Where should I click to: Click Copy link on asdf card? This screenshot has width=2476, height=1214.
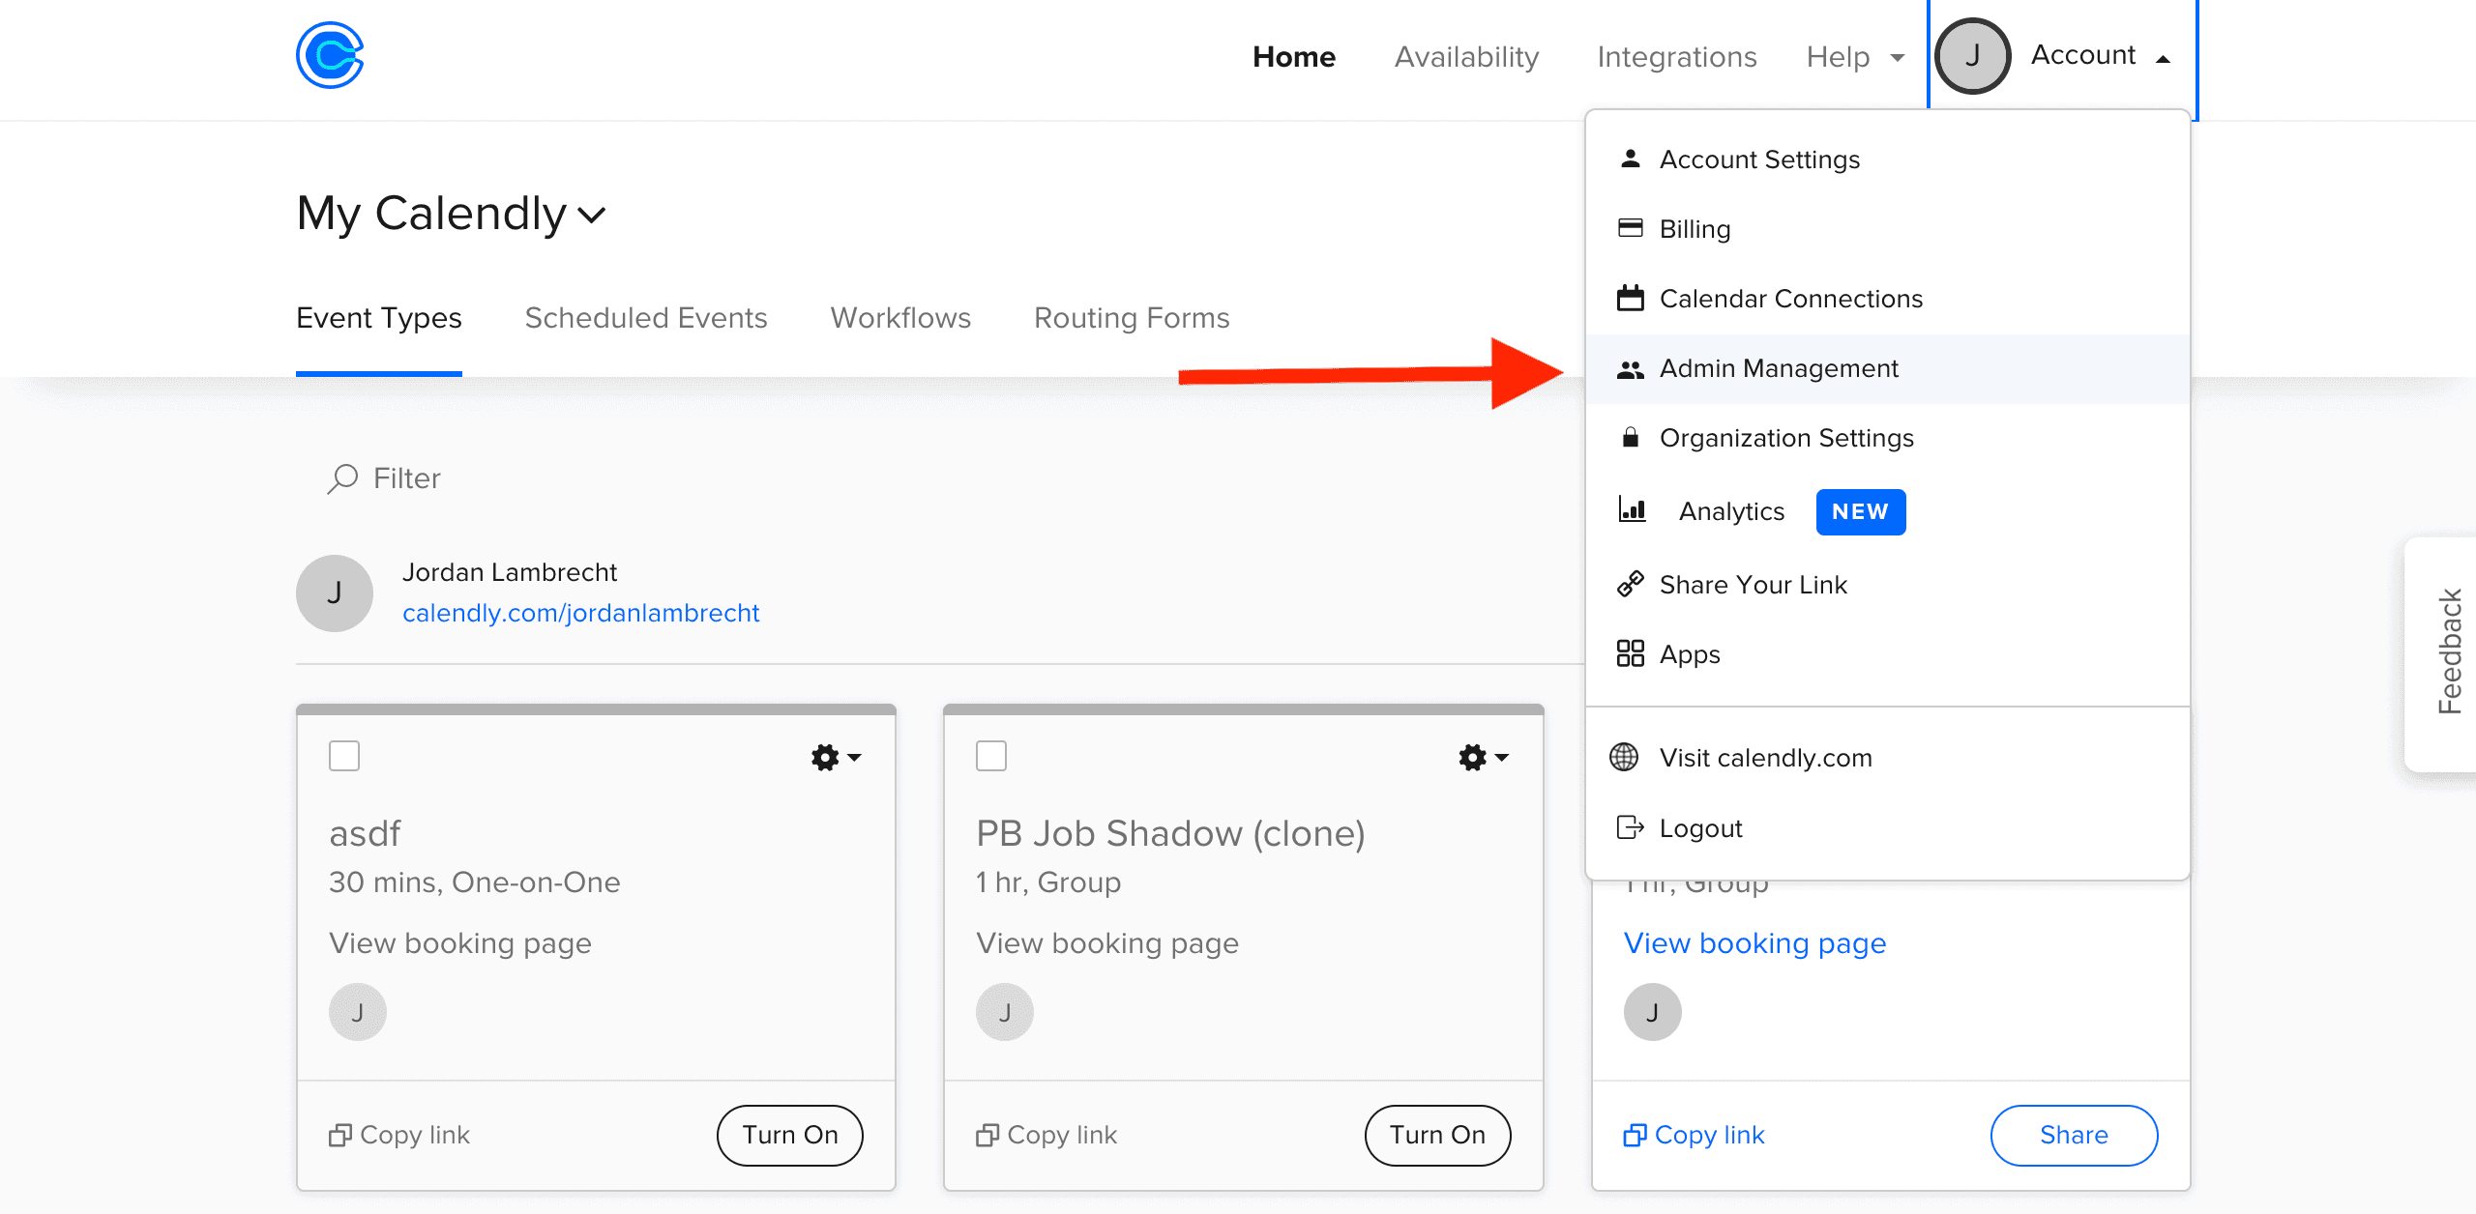(399, 1135)
